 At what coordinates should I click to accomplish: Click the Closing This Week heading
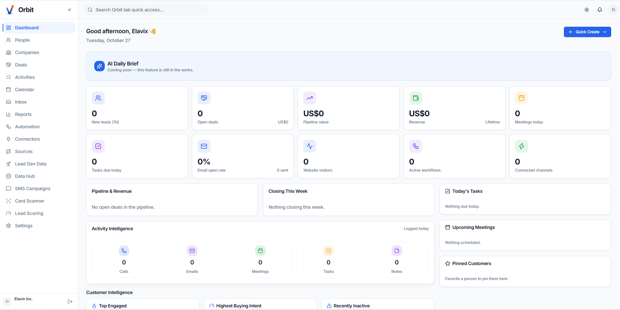288,191
